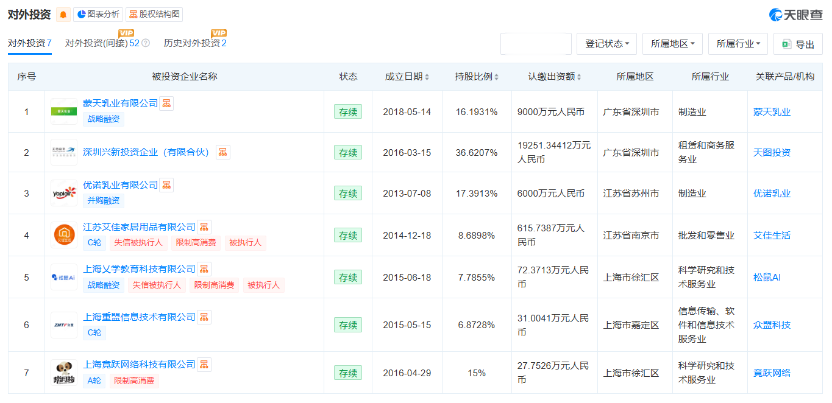
Task: Open 优诺乳业有限公司 company link
Action: point(120,184)
